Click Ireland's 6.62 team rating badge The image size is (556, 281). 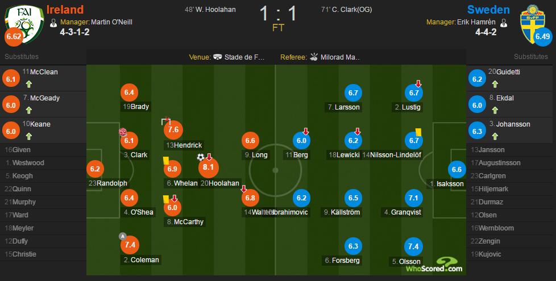14,37
